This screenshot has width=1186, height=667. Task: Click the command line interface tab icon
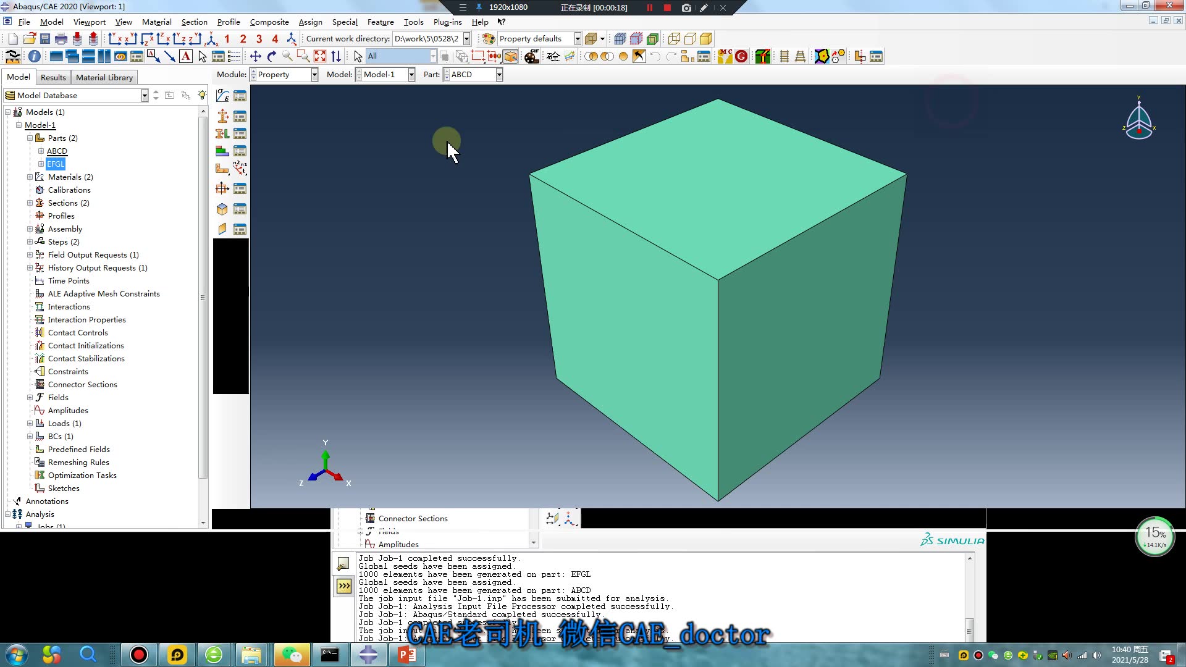[343, 585]
